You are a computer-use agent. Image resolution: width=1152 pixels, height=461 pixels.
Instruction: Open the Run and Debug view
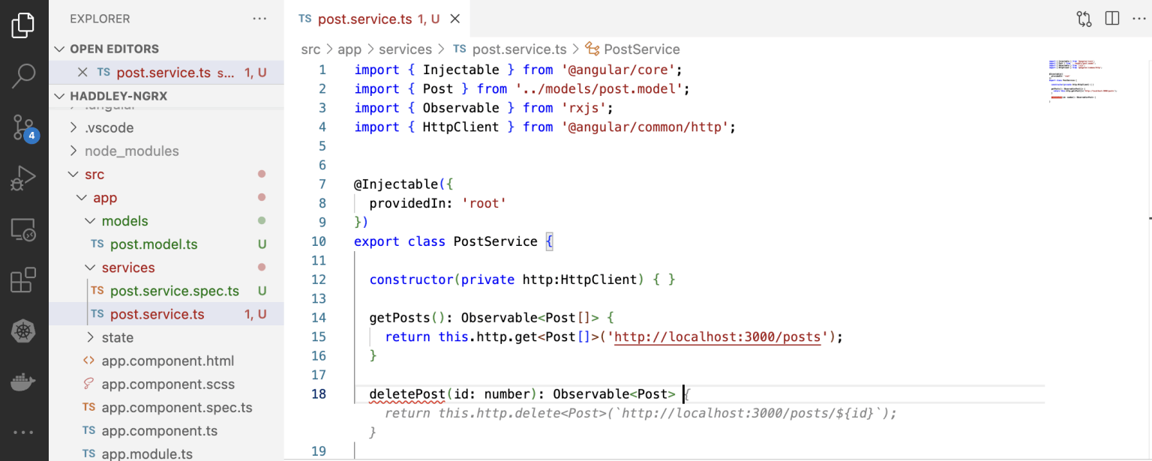[x=23, y=178]
